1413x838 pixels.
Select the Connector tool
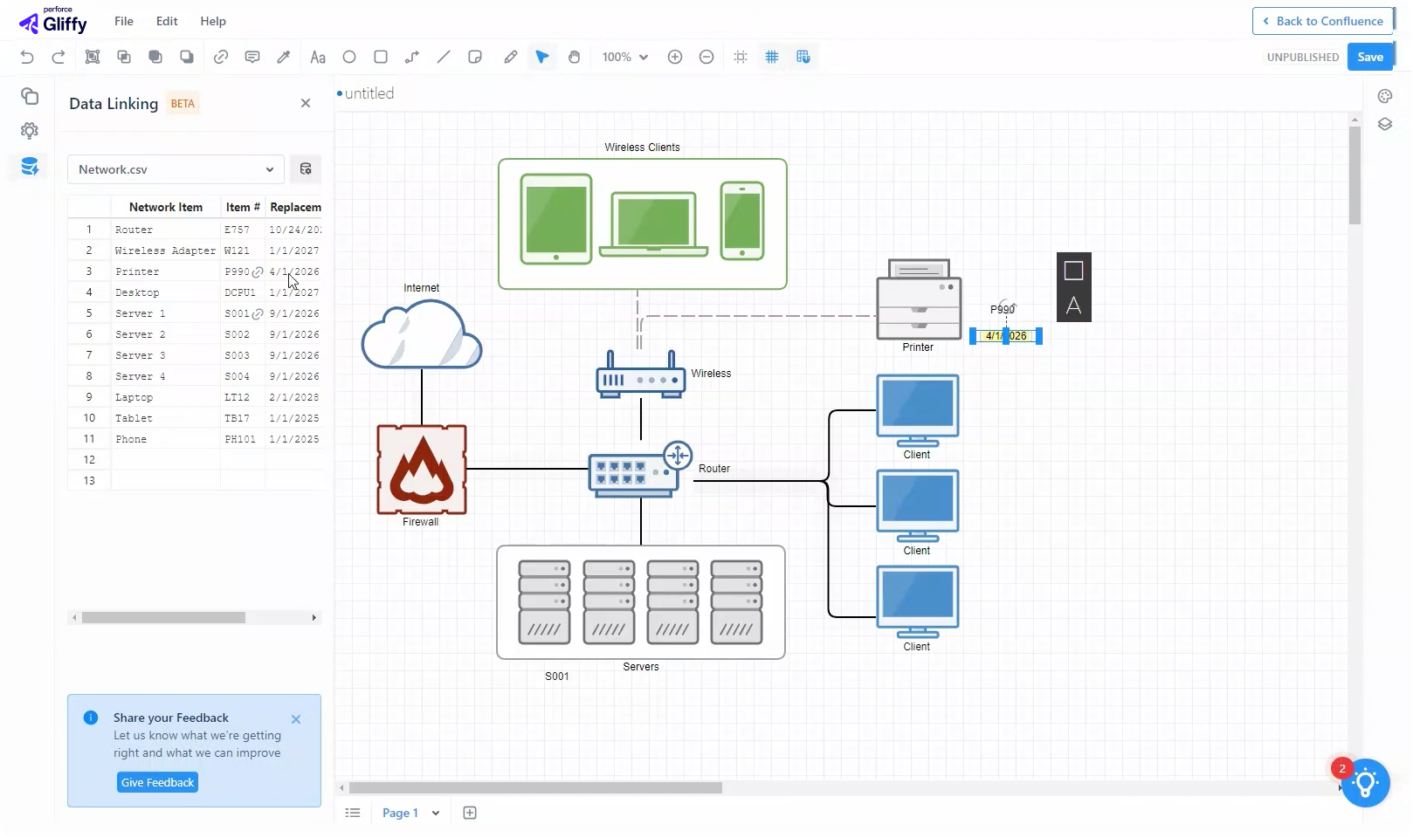(412, 58)
